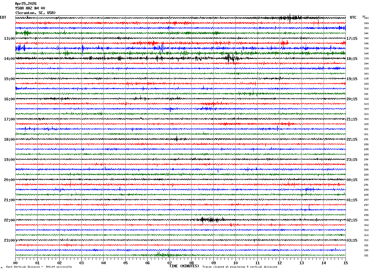Click minute axis tick label 01
The height and width of the screenshot is (271, 370).
point(37,263)
